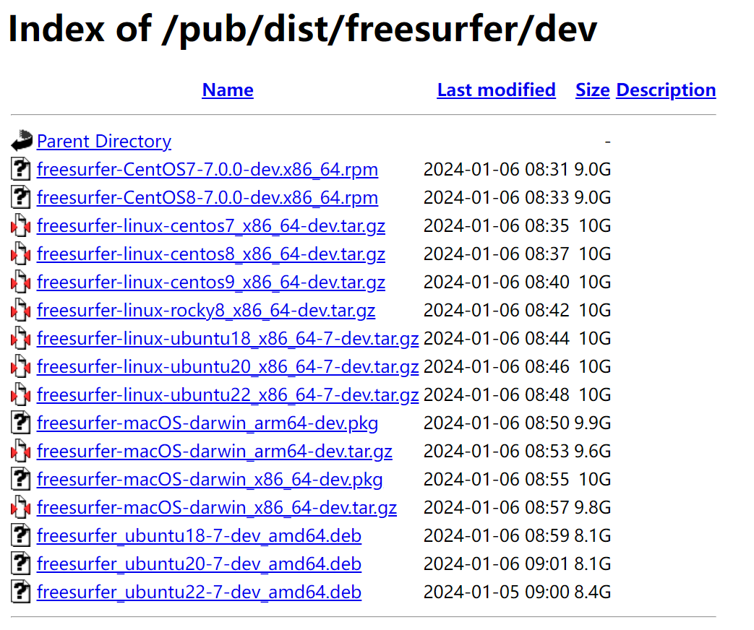This screenshot has width=754, height=630.
Task: Download freesurfer_ubuntu20-7-dev_amd64.deb
Action: [x=199, y=564]
